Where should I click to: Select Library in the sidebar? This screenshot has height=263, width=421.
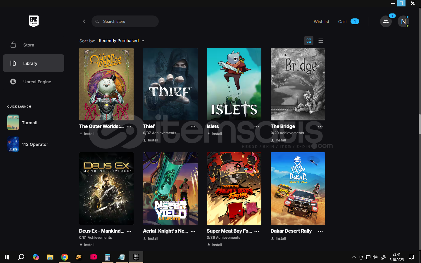[34, 63]
